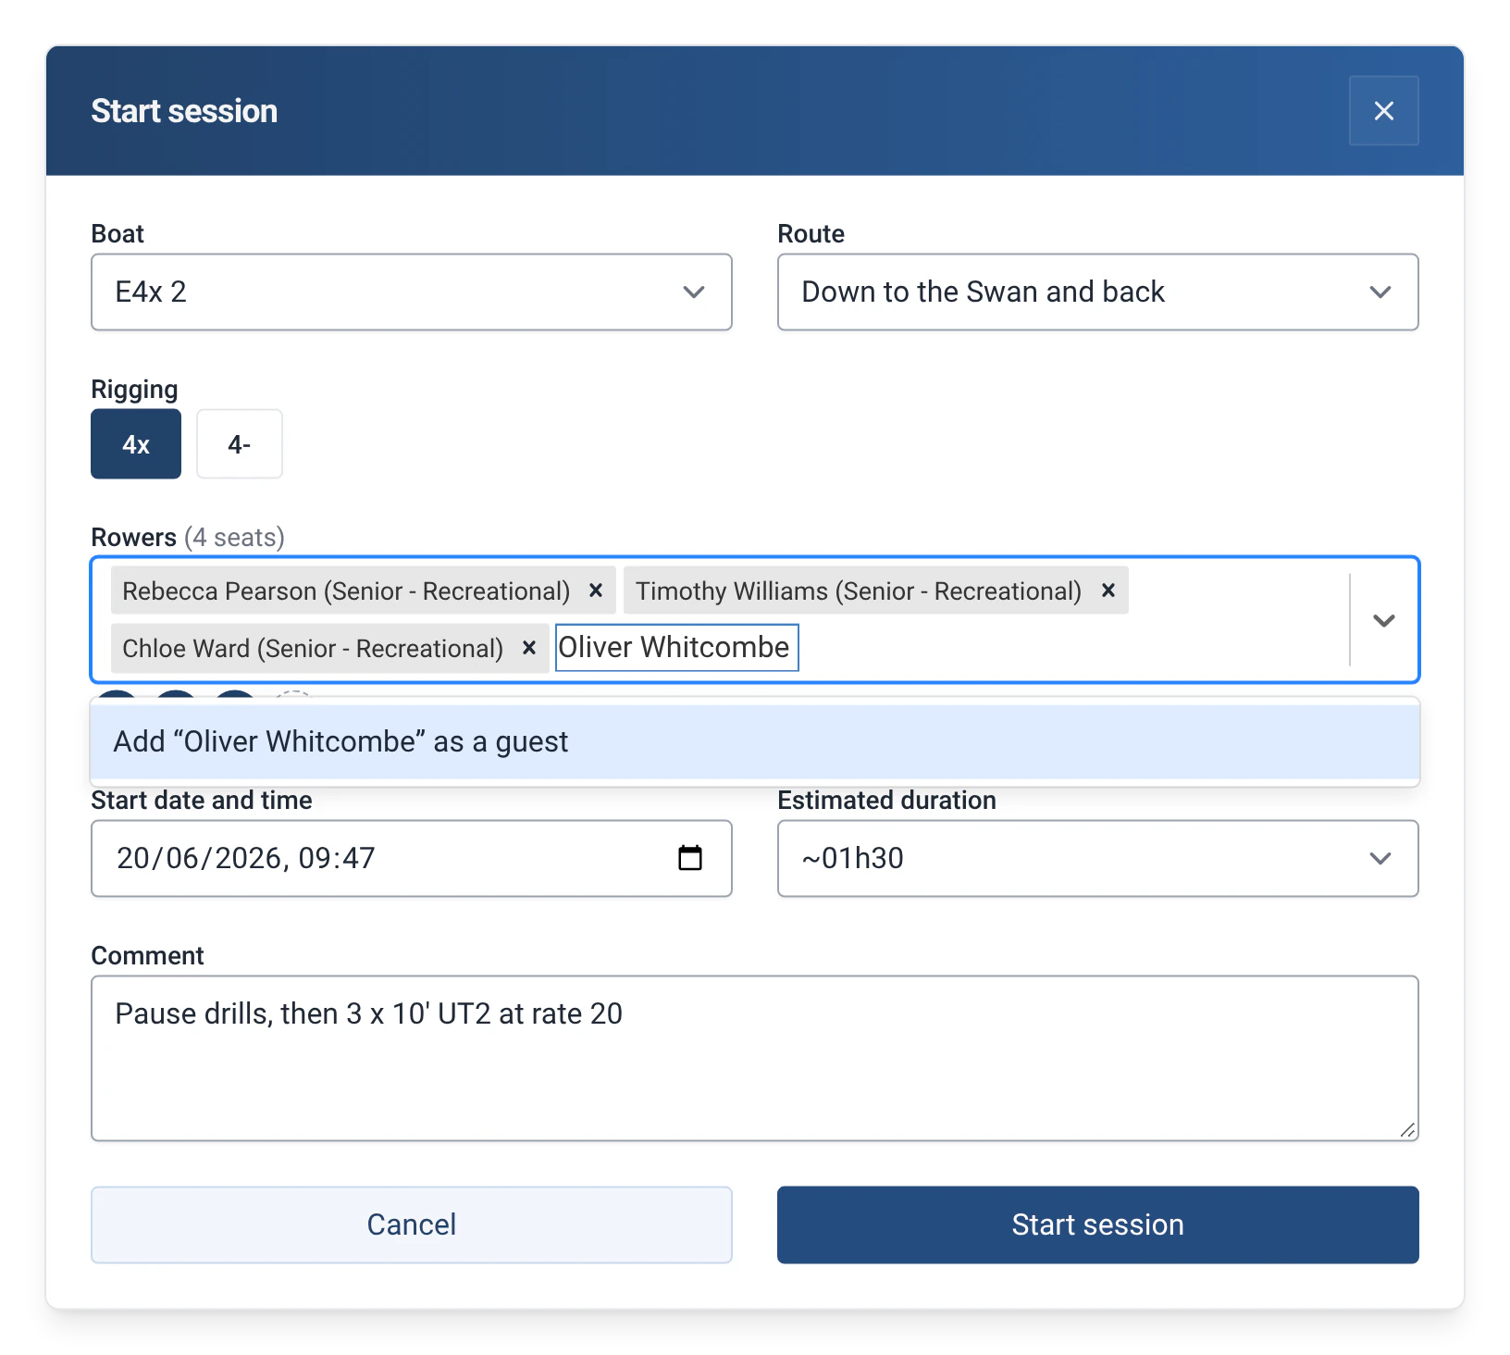Expand the Rowers list chevron

click(x=1383, y=620)
